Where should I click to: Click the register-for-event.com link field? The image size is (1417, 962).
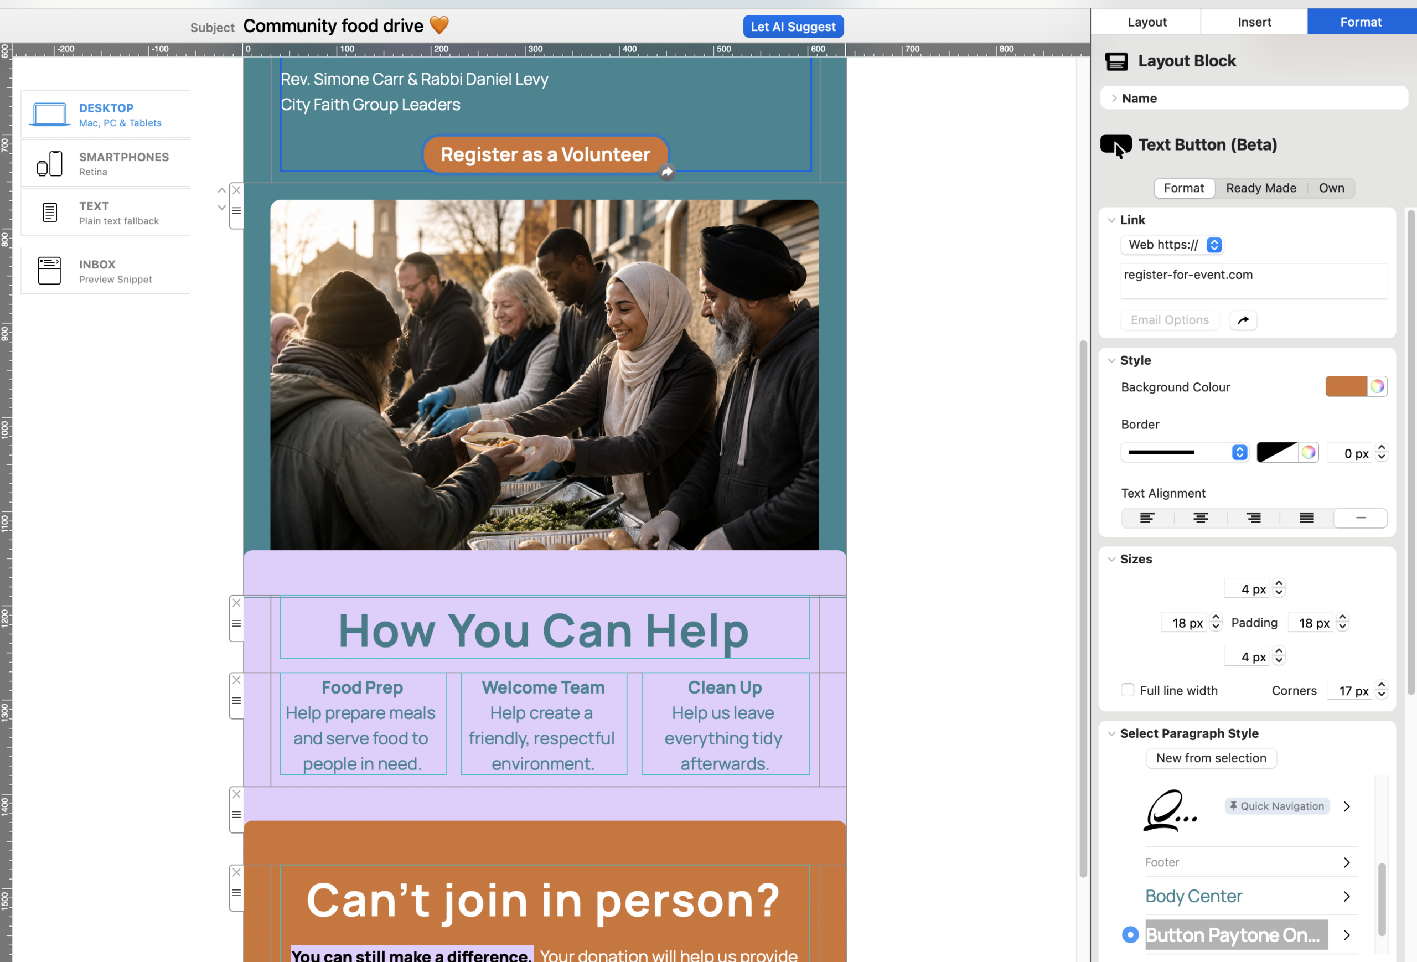1254,281
